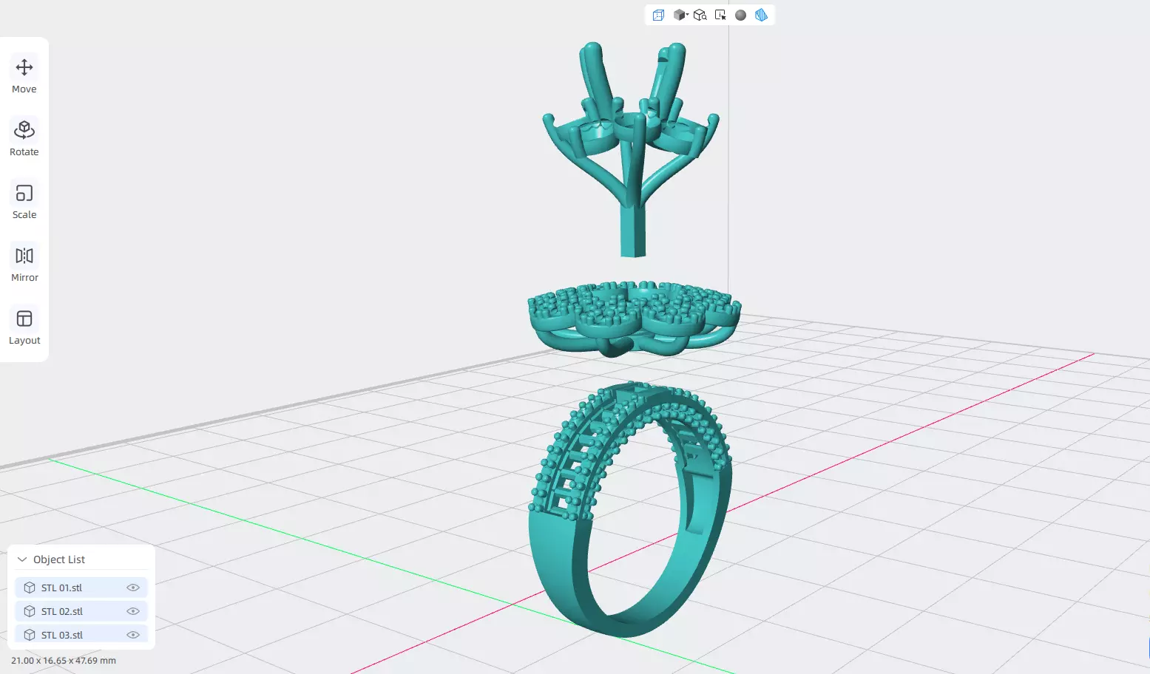Select the Rotate tool

click(x=24, y=138)
